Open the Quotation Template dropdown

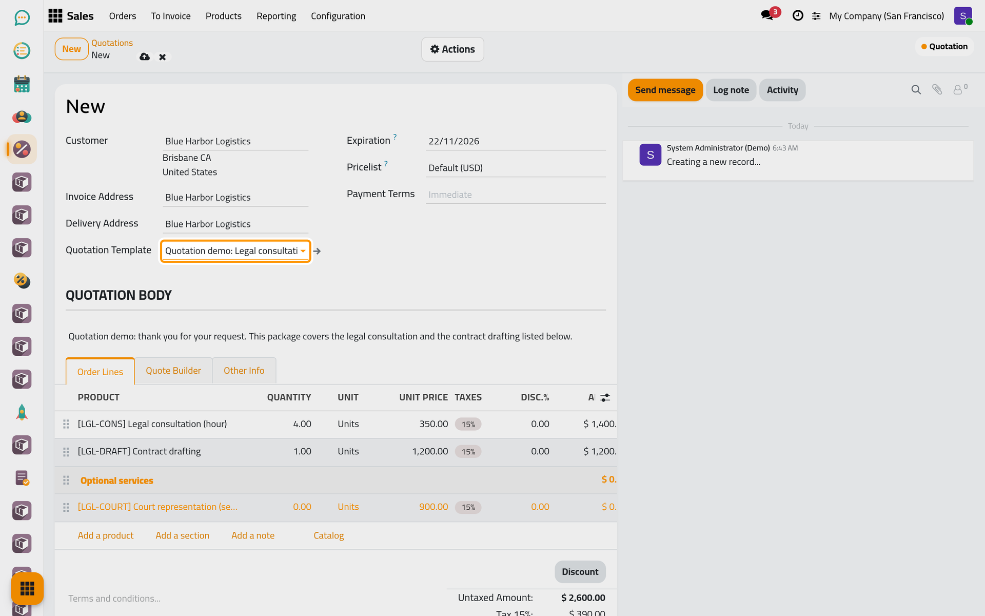point(235,251)
